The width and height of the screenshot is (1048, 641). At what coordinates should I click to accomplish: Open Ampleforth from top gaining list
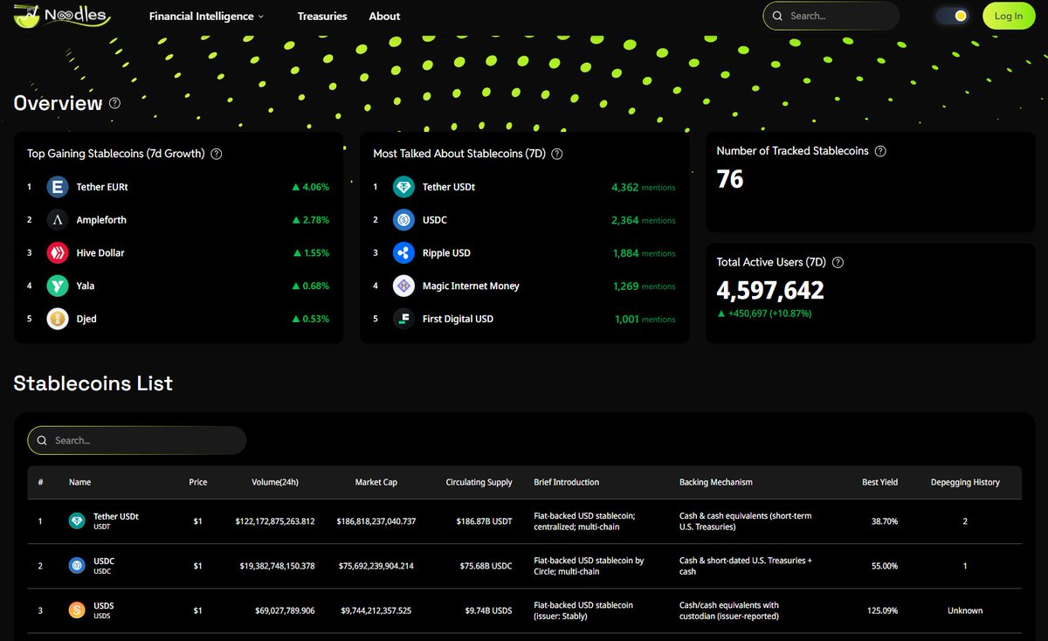[x=101, y=220]
